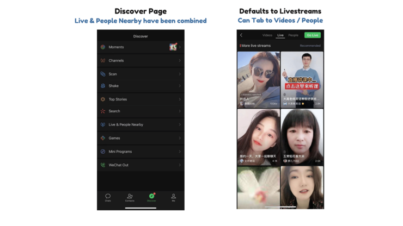Open the Top Stories icon
Viewport: 403px width, 226px height.
coord(103,99)
